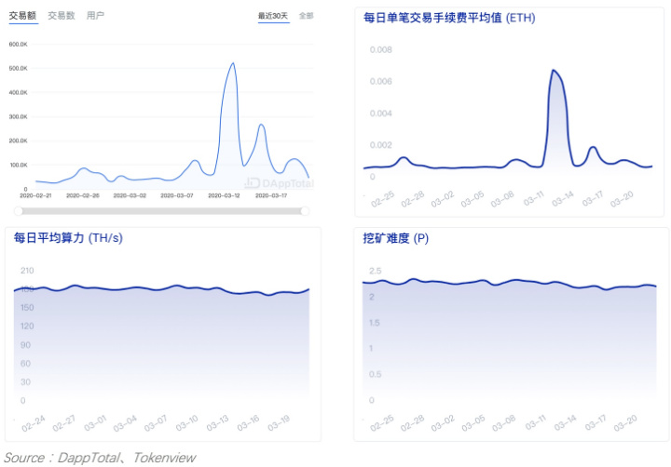Click the 500.0K axis label

click(x=18, y=68)
